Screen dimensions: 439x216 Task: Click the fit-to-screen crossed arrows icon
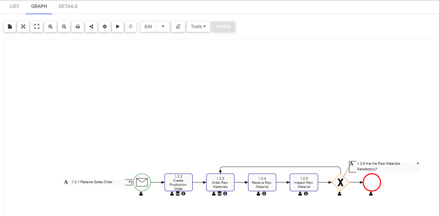tap(23, 27)
